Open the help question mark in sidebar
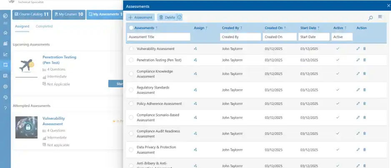This screenshot has height=168, width=391. coord(5,108)
